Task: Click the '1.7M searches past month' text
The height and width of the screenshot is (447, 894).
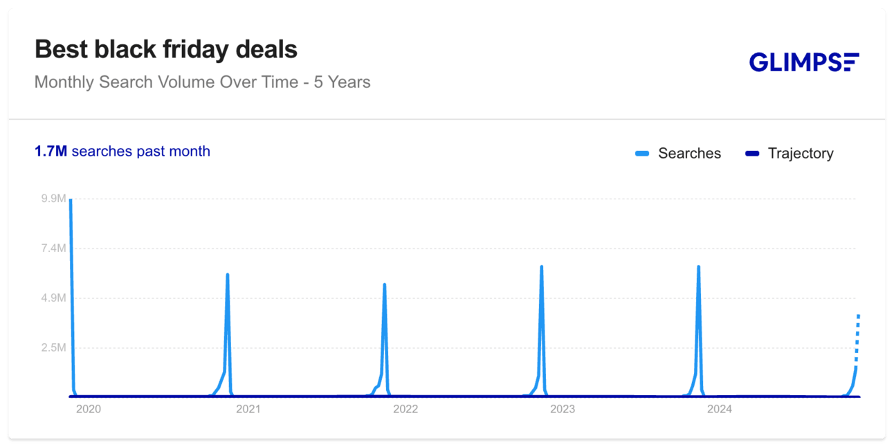Action: click(x=122, y=151)
